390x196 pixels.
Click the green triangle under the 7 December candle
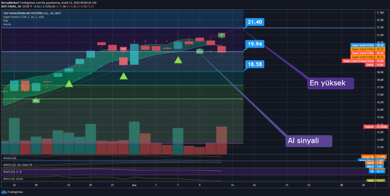(x=178, y=60)
